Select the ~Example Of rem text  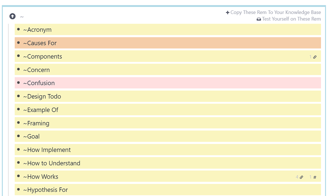[x=41, y=110]
